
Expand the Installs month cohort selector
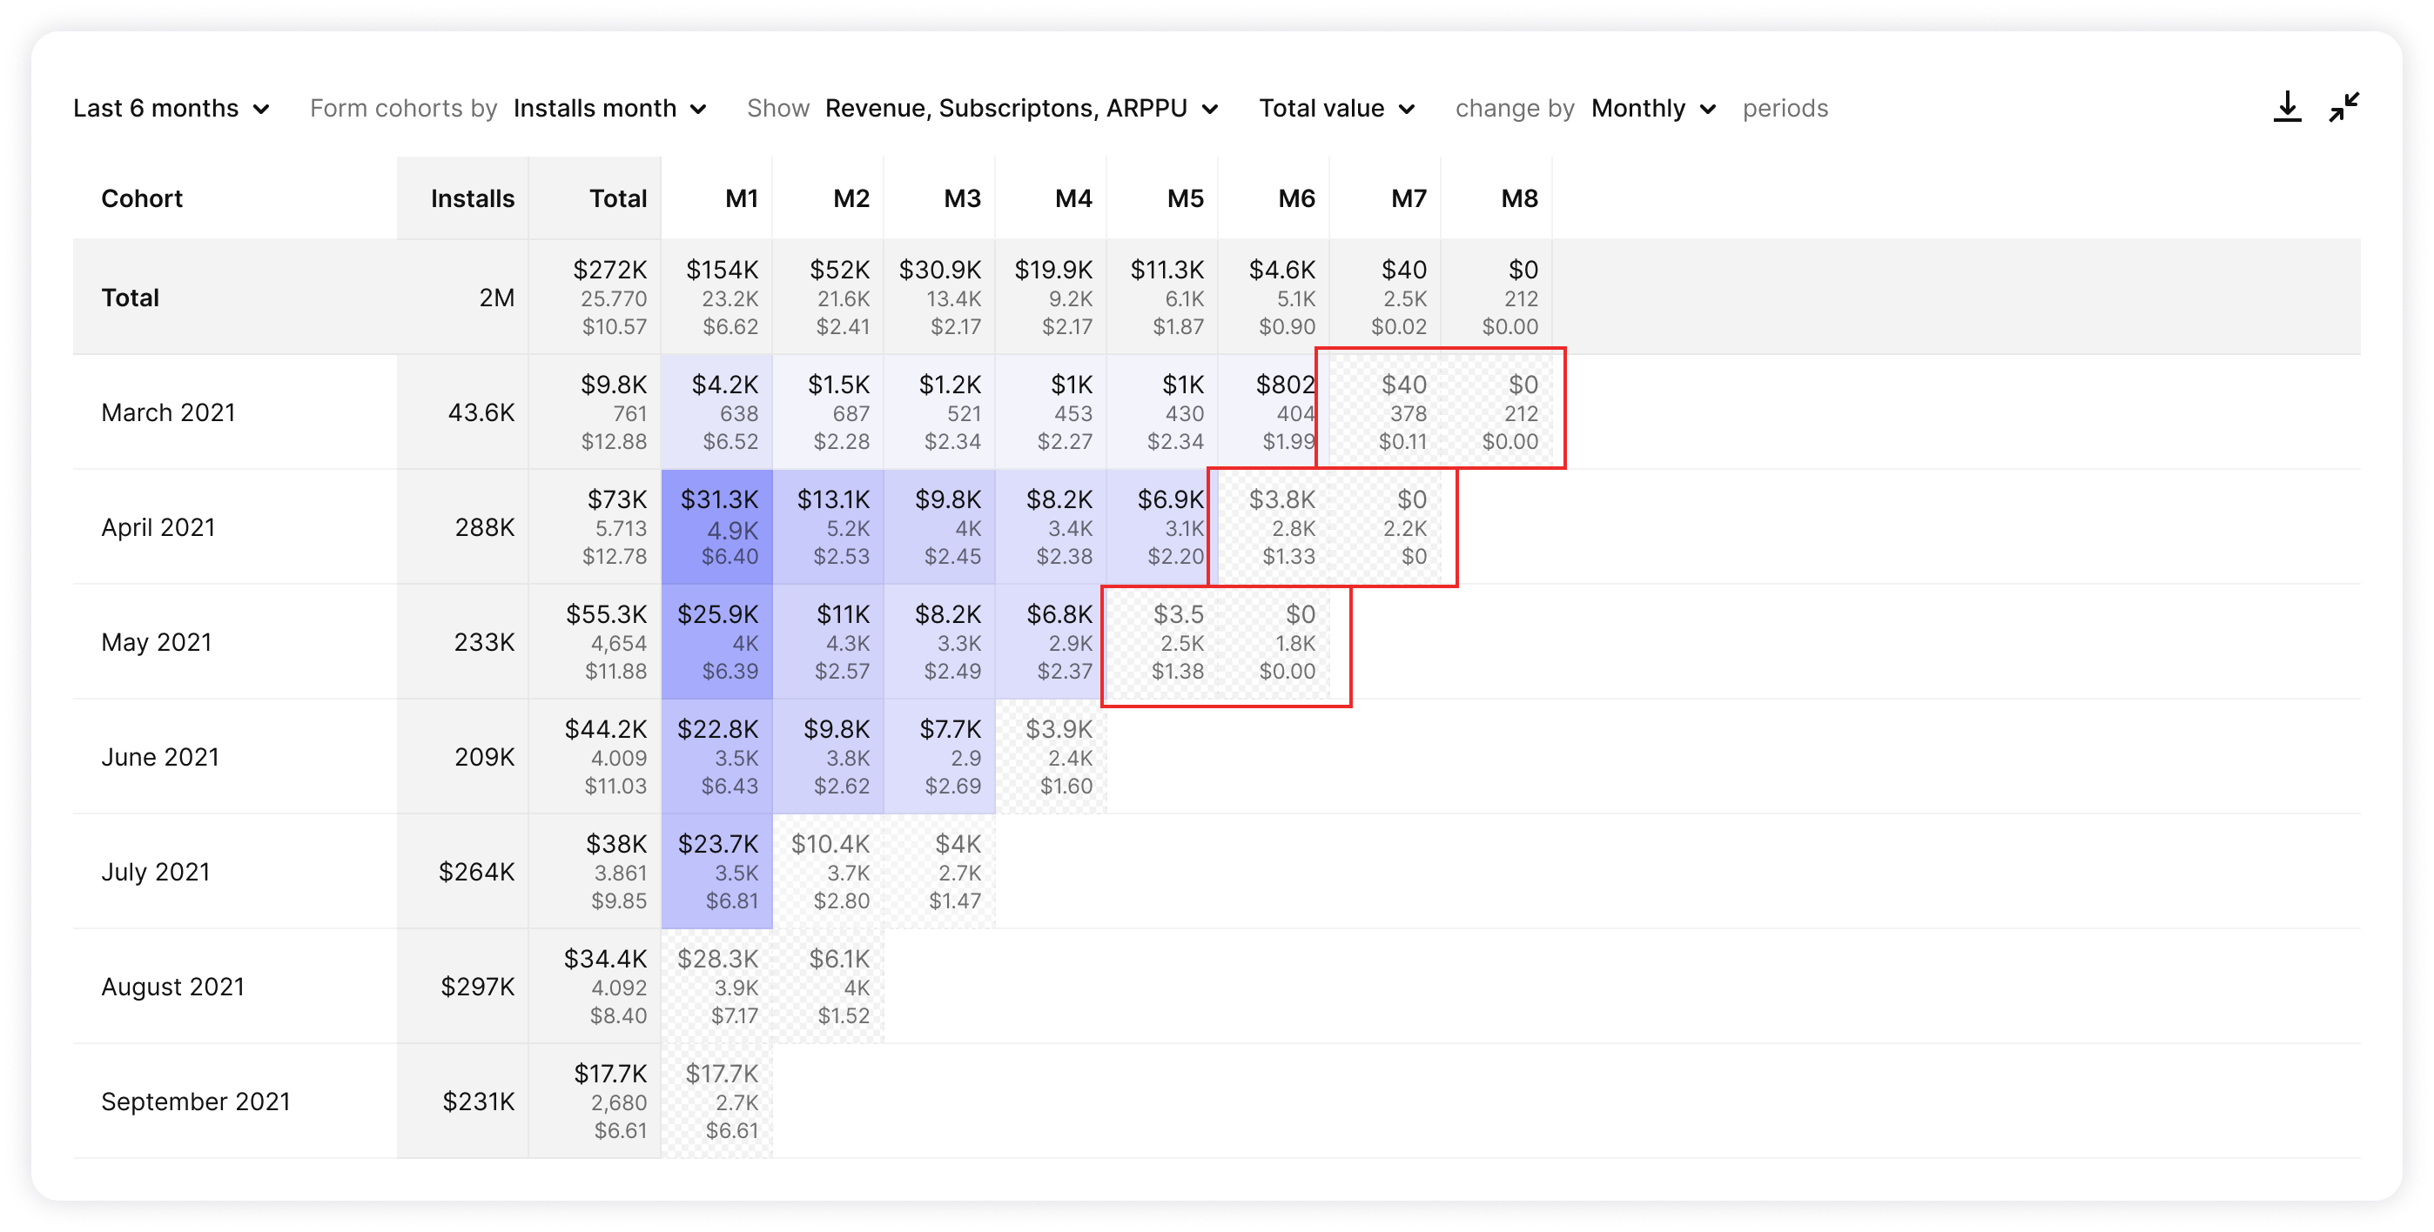[x=609, y=109]
